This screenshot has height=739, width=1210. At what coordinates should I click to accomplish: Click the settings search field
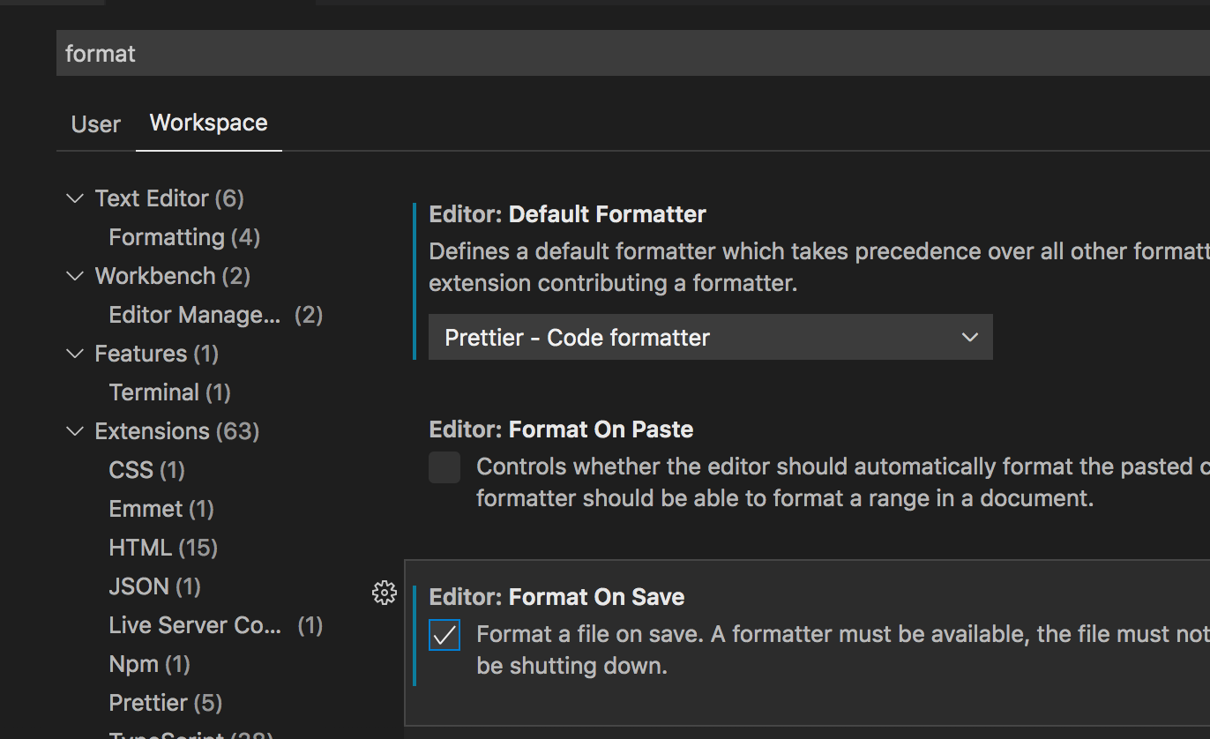[617, 54]
